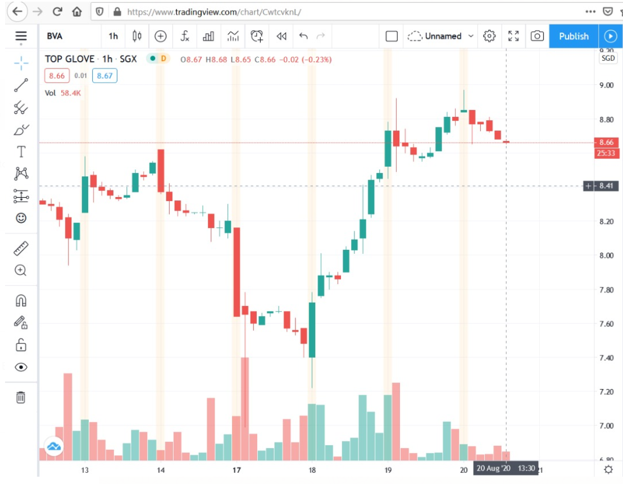
Task: Toggle magnet mode on the left toolbar
Action: tap(21, 300)
